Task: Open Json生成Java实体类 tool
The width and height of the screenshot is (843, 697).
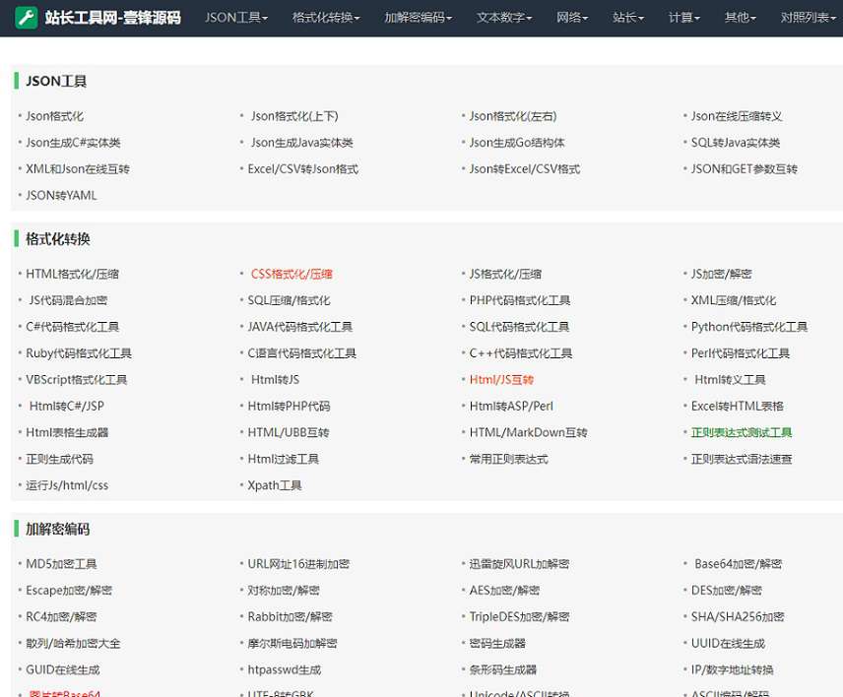Action: 302,143
